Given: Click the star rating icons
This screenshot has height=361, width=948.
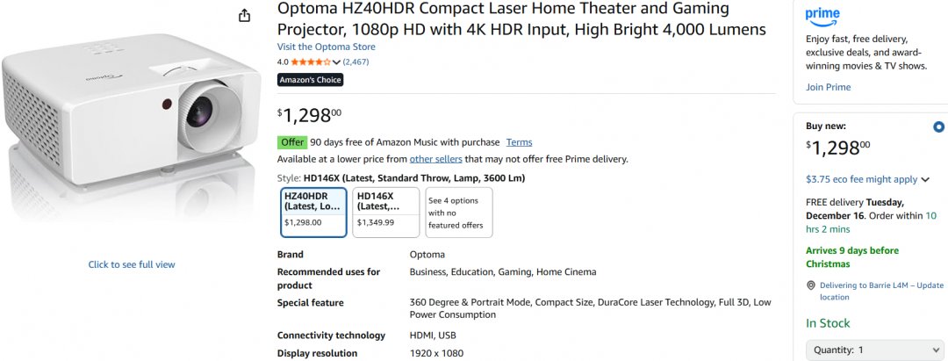Looking at the screenshot, I should click(311, 62).
